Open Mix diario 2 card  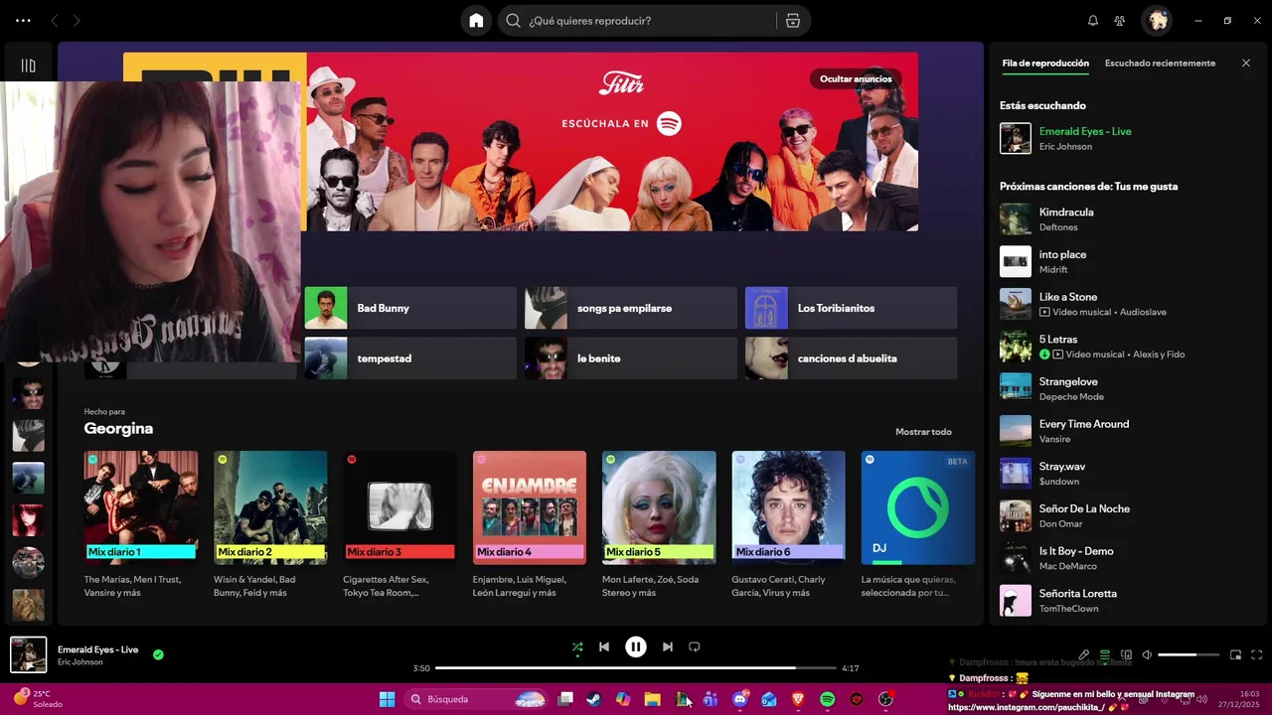(x=270, y=524)
